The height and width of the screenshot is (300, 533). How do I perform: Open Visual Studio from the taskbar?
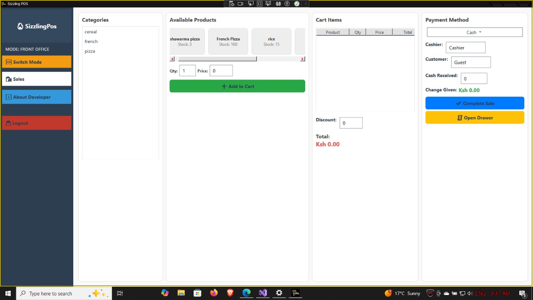[x=263, y=293]
